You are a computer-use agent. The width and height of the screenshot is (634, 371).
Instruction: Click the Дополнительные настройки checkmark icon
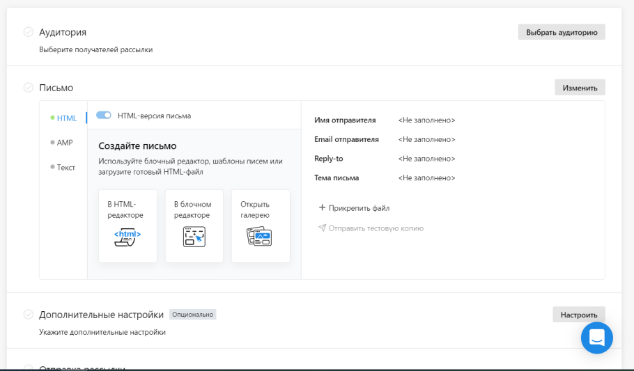pos(29,315)
